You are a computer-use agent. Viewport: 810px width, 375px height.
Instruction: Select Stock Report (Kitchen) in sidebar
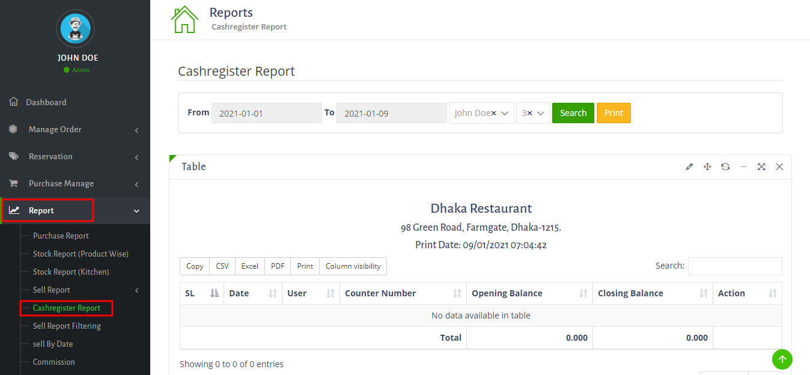click(x=71, y=272)
